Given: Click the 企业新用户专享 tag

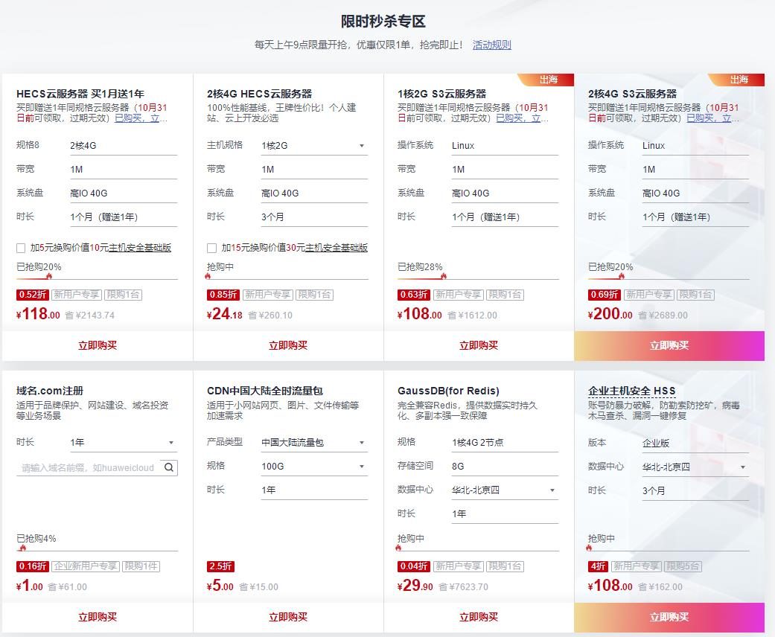Looking at the screenshot, I should [86, 566].
